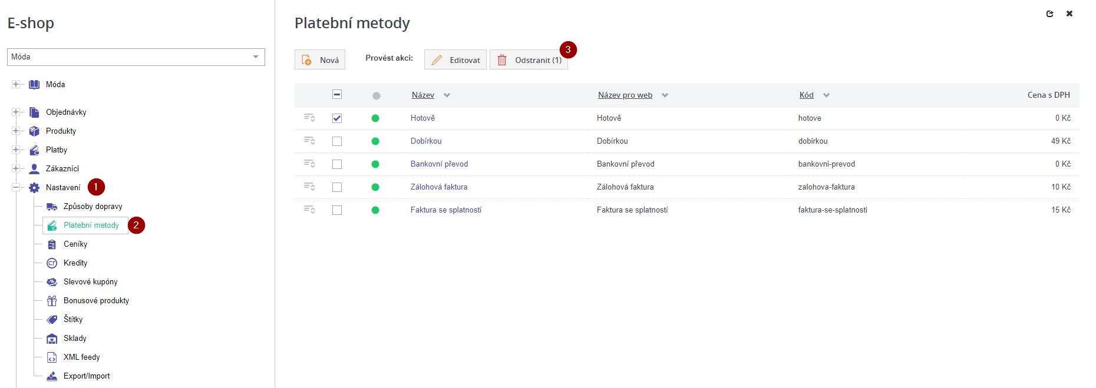Toggle the select-all checkbox in table header
Image resolution: width=1096 pixels, height=388 pixels.
337,94
